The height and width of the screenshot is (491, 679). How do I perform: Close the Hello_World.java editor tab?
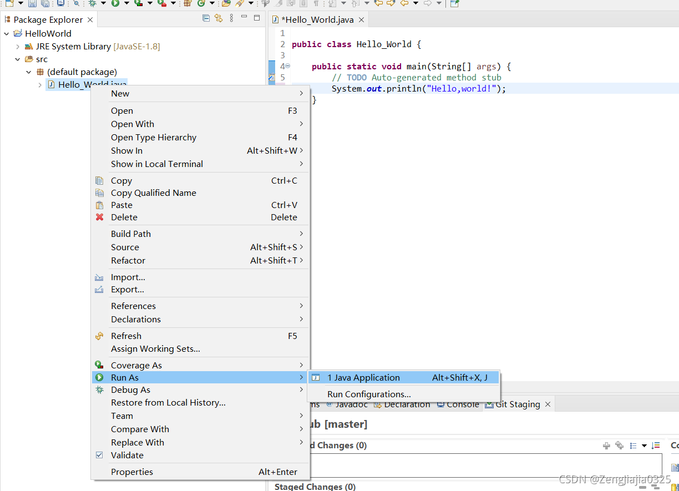pos(361,19)
